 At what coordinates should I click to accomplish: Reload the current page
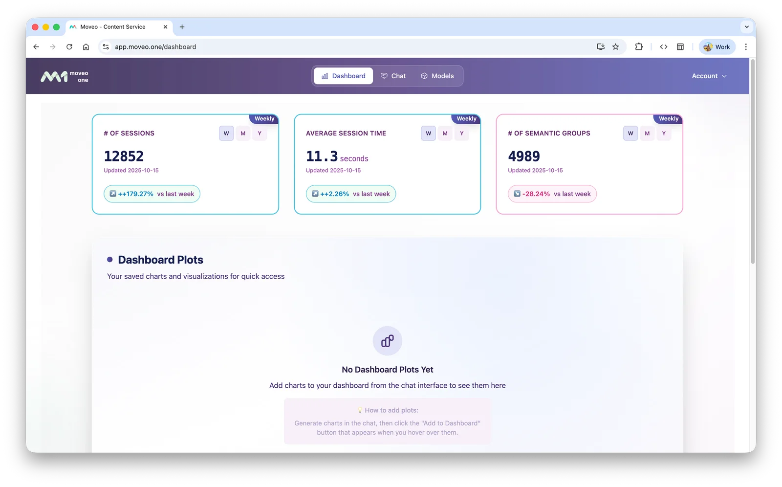pyautogui.click(x=69, y=47)
